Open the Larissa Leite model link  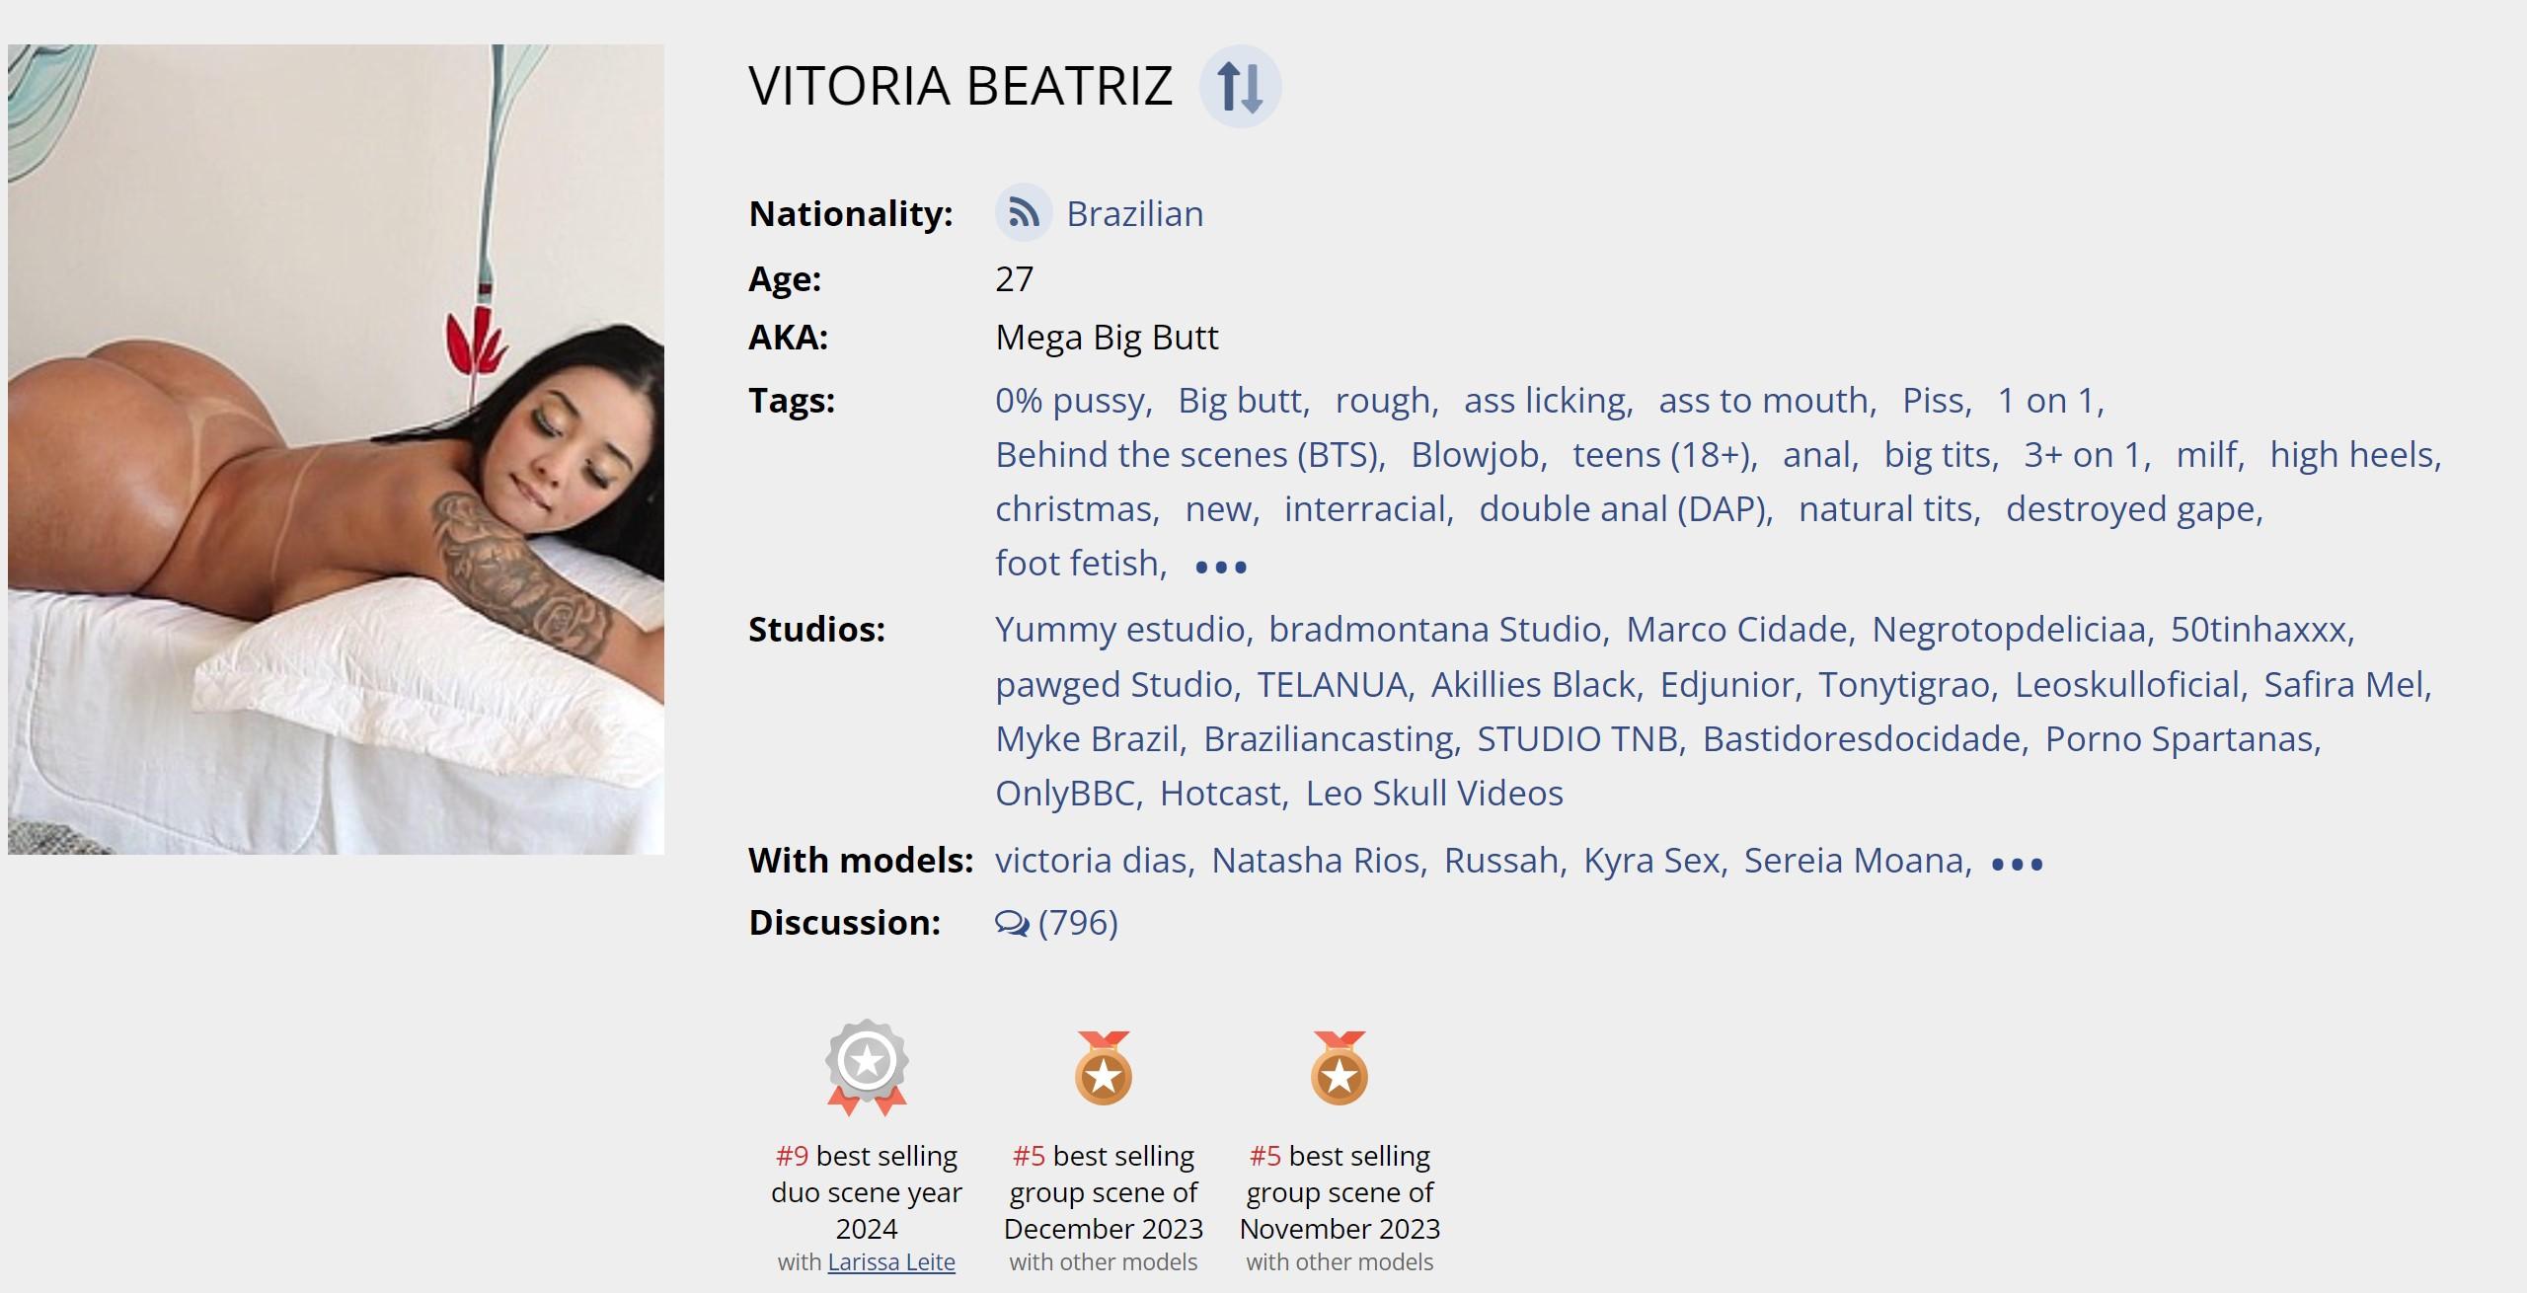click(x=891, y=1262)
